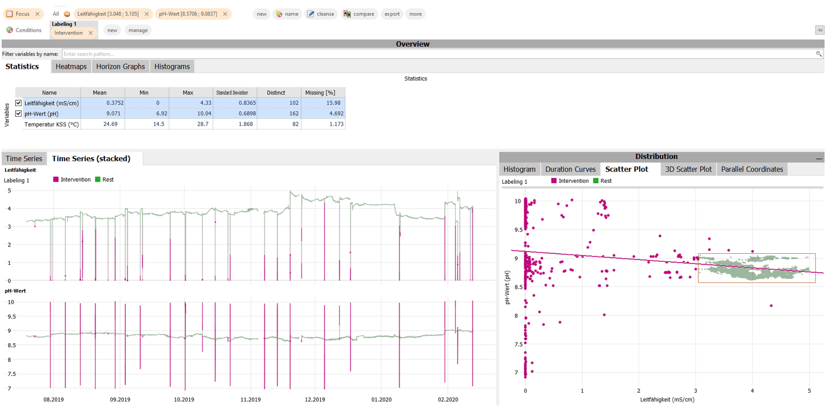The height and width of the screenshot is (411, 829).
Task: Switch to the Histograms tab
Action: pyautogui.click(x=172, y=66)
